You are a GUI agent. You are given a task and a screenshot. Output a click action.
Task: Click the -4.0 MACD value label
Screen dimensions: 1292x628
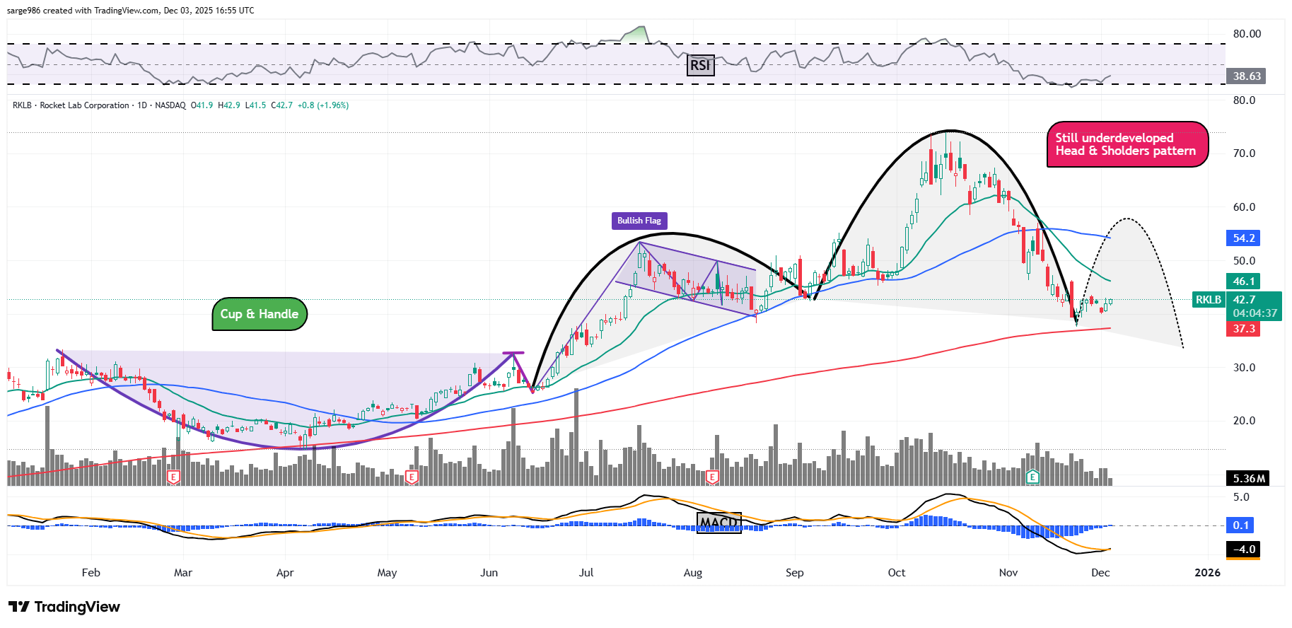point(1243,549)
